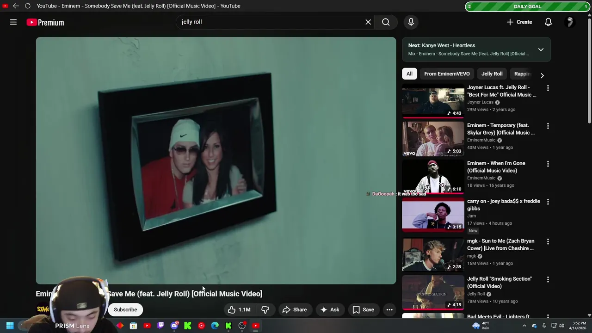Expand the Next: Kanye West mix panel
Screen dimensions: 592x333
point(541,49)
